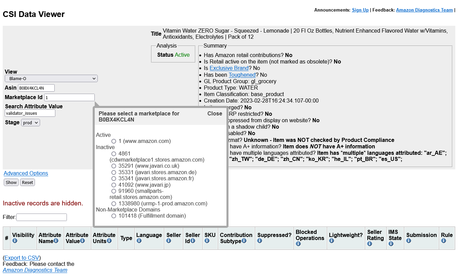Click the Status Active text
This screenshot has height=276, width=458.
[x=173, y=55]
